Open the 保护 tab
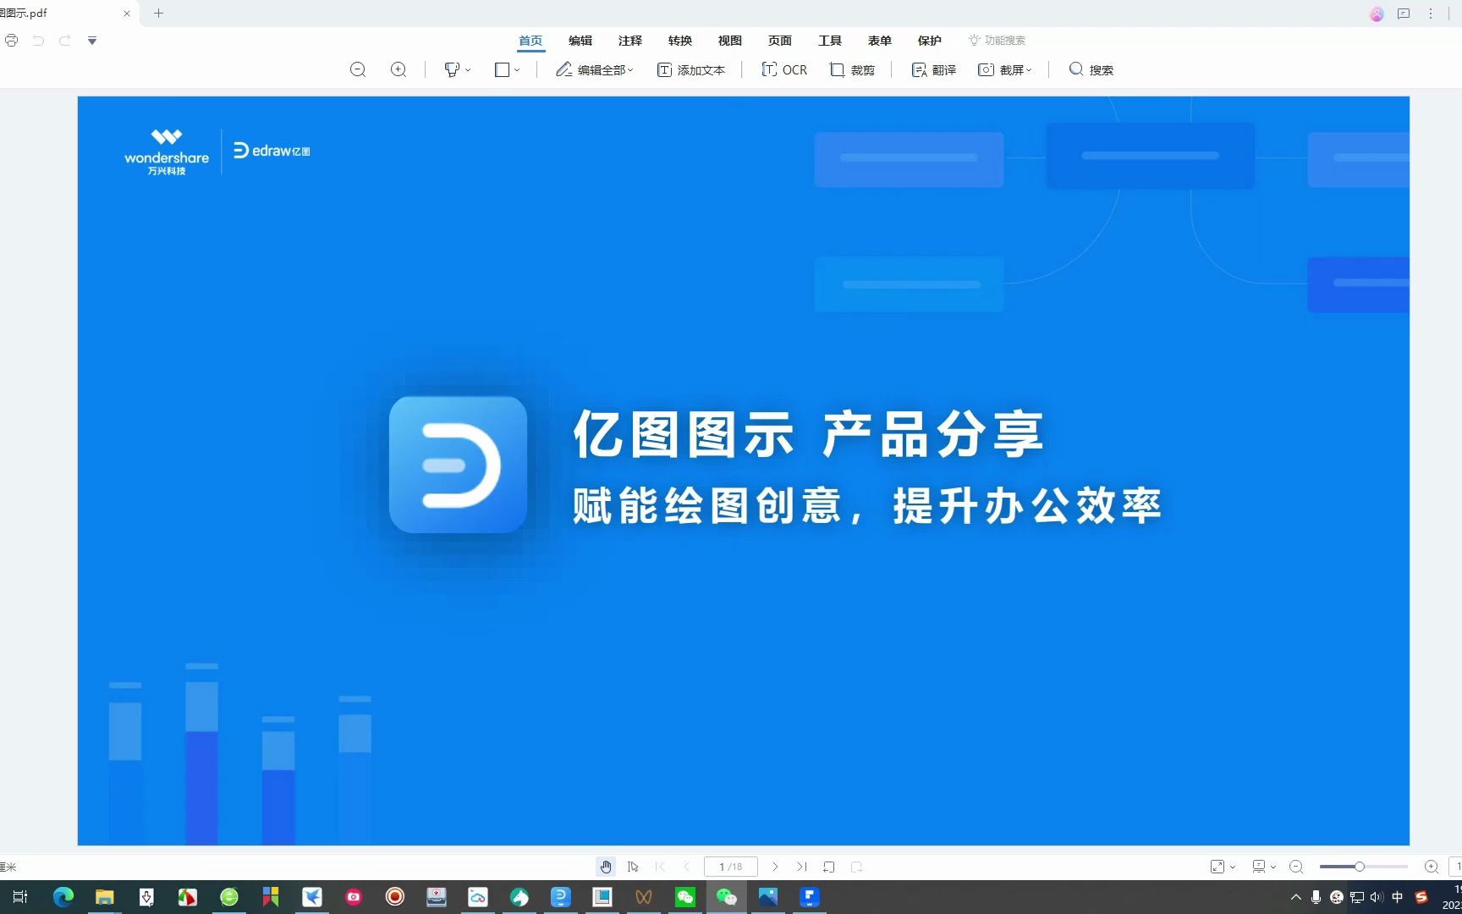The image size is (1462, 914). click(930, 41)
